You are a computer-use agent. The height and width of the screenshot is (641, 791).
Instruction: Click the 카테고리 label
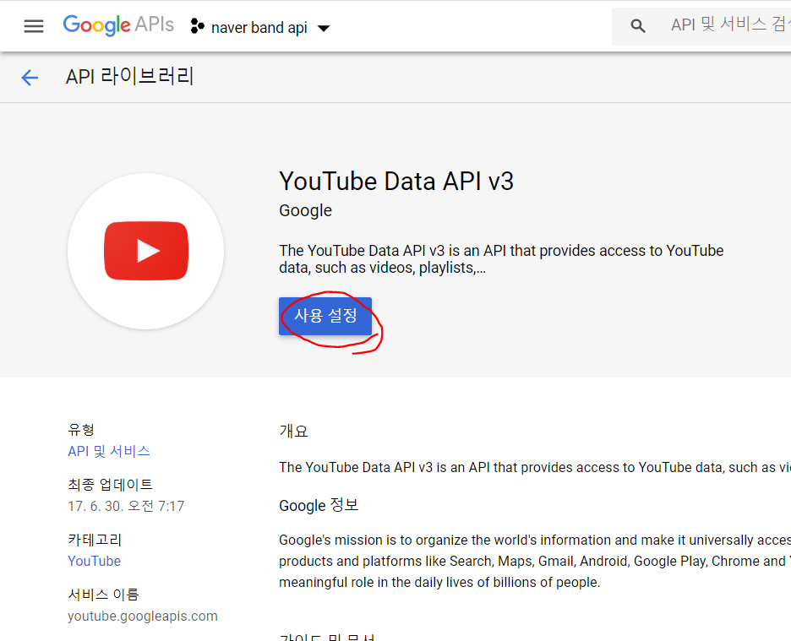tap(95, 540)
